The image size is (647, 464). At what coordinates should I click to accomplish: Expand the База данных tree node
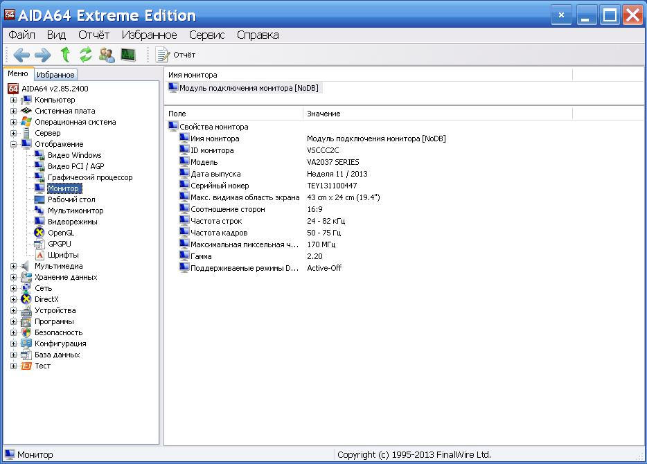[x=13, y=355]
